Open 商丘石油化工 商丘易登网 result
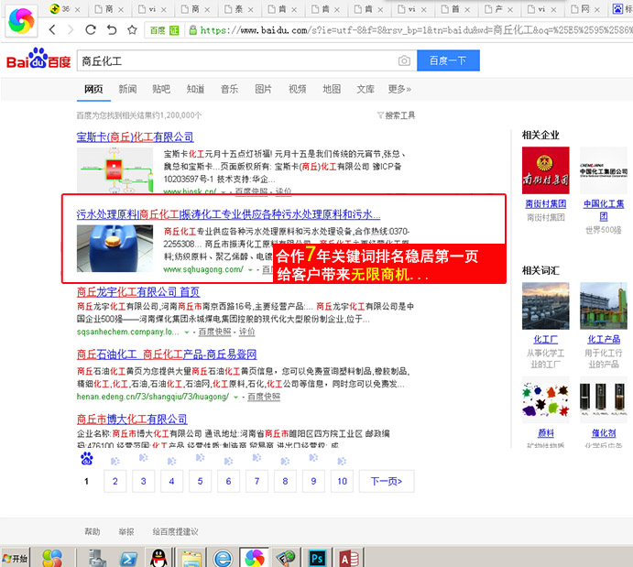 [x=167, y=354]
